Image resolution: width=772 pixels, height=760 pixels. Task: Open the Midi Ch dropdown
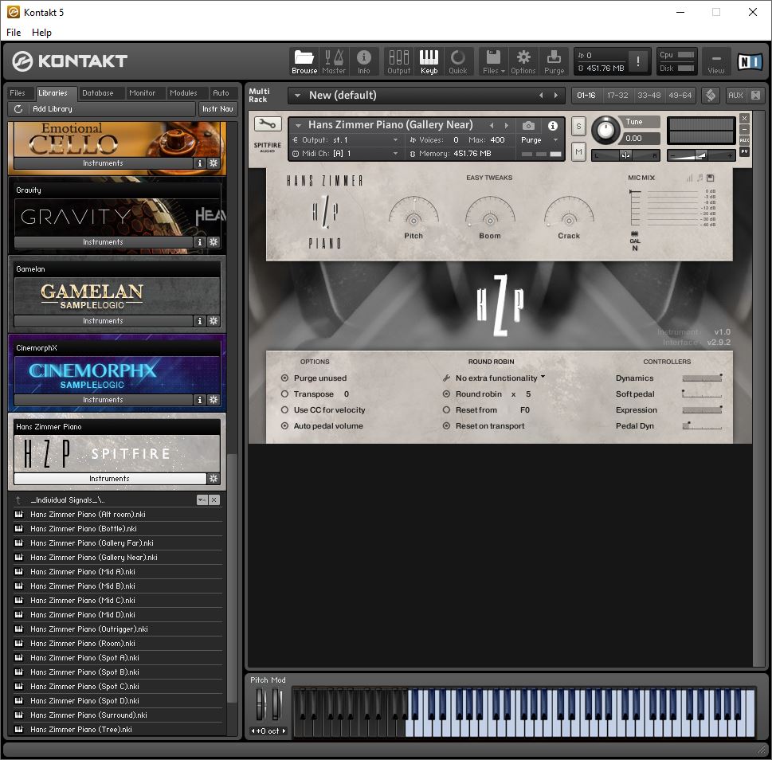[395, 154]
